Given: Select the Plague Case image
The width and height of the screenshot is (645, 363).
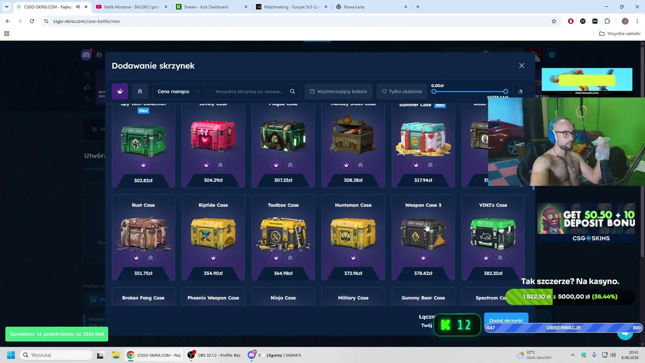Looking at the screenshot, I should (283, 137).
